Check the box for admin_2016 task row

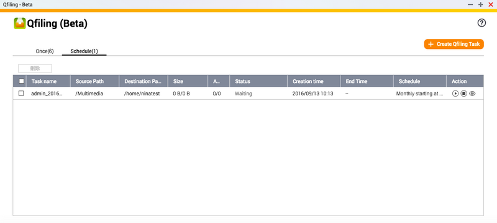point(21,94)
